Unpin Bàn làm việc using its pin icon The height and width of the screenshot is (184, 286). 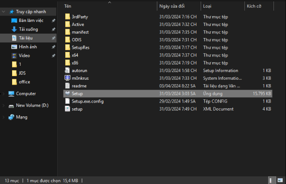click(54, 21)
